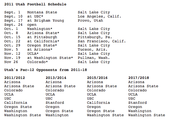Click the 2017/2018 column header

coord(139,78)
